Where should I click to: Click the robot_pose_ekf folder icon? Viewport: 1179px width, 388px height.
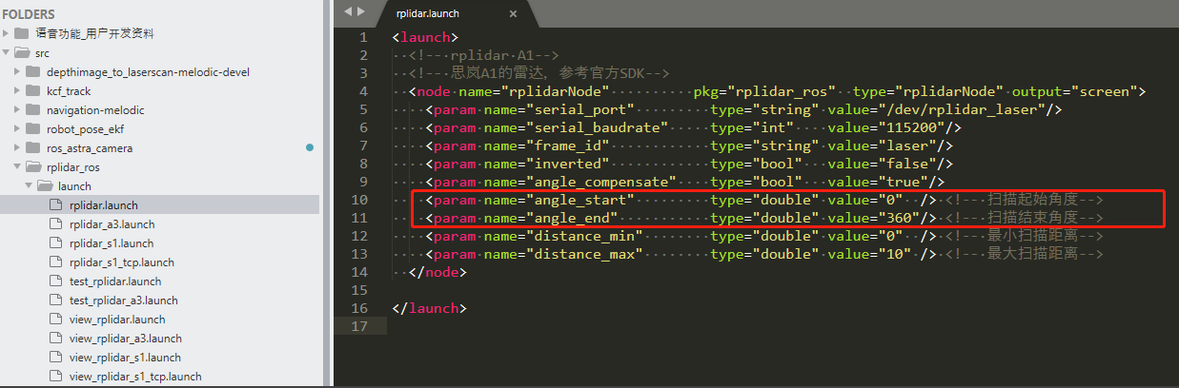(x=33, y=129)
